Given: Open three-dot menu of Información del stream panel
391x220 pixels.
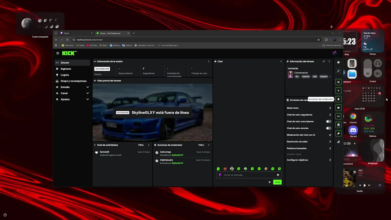Looking at the screenshot, I should (x=329, y=61).
